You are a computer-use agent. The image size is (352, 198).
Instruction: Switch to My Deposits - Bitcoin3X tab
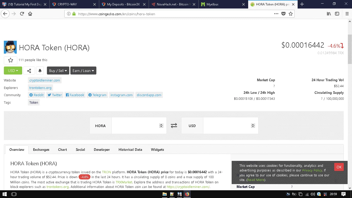(124, 4)
